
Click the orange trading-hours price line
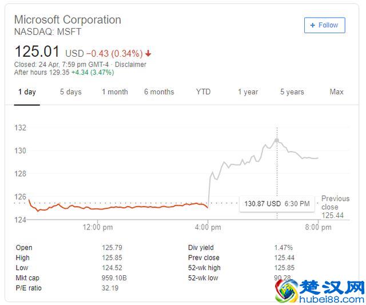tap(114, 207)
